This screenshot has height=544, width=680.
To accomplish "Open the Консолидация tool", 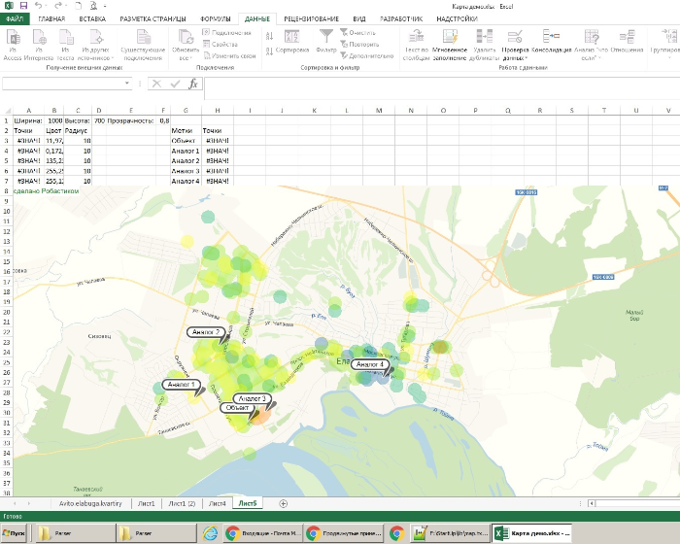I will tap(551, 42).
